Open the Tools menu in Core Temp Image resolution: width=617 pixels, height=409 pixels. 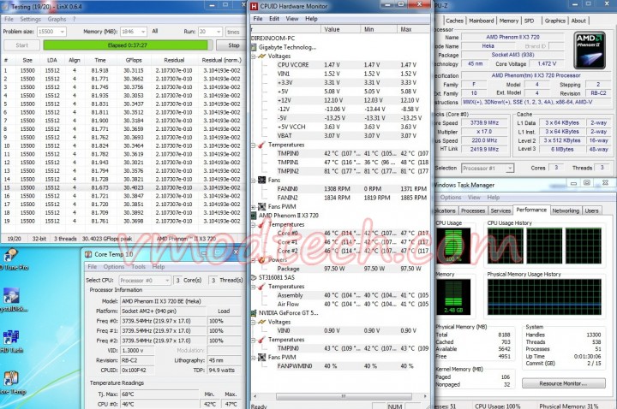(x=138, y=266)
